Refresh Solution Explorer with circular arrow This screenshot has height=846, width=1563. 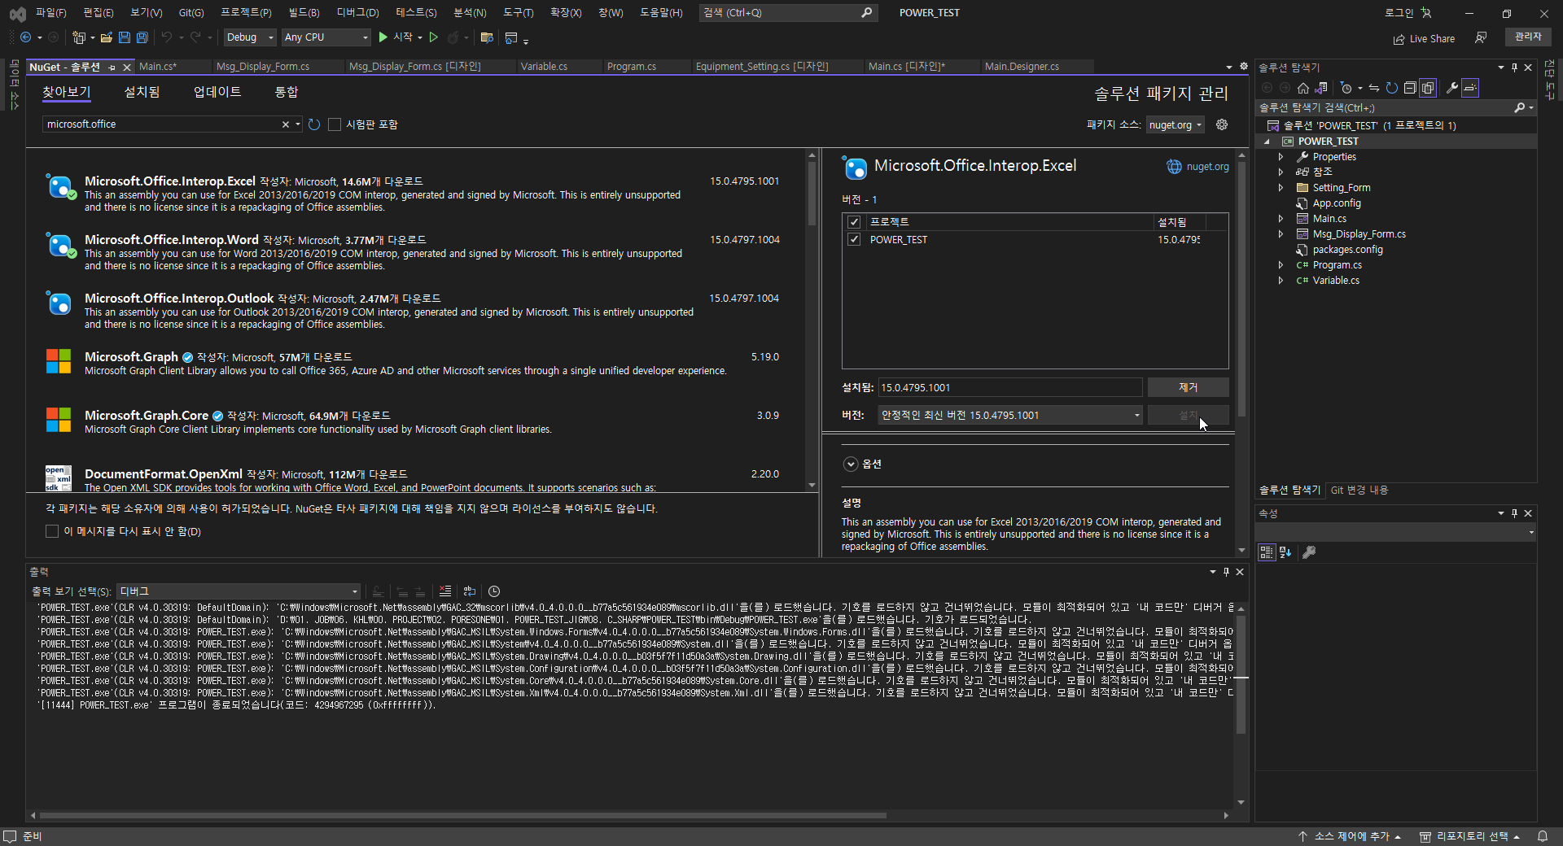click(1392, 88)
